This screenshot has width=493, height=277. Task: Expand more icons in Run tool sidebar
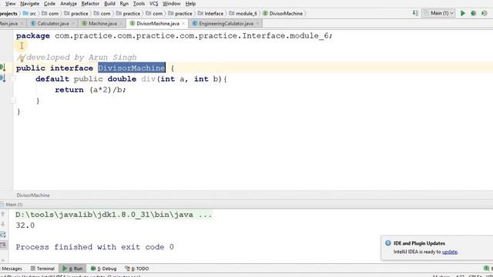point(3,260)
